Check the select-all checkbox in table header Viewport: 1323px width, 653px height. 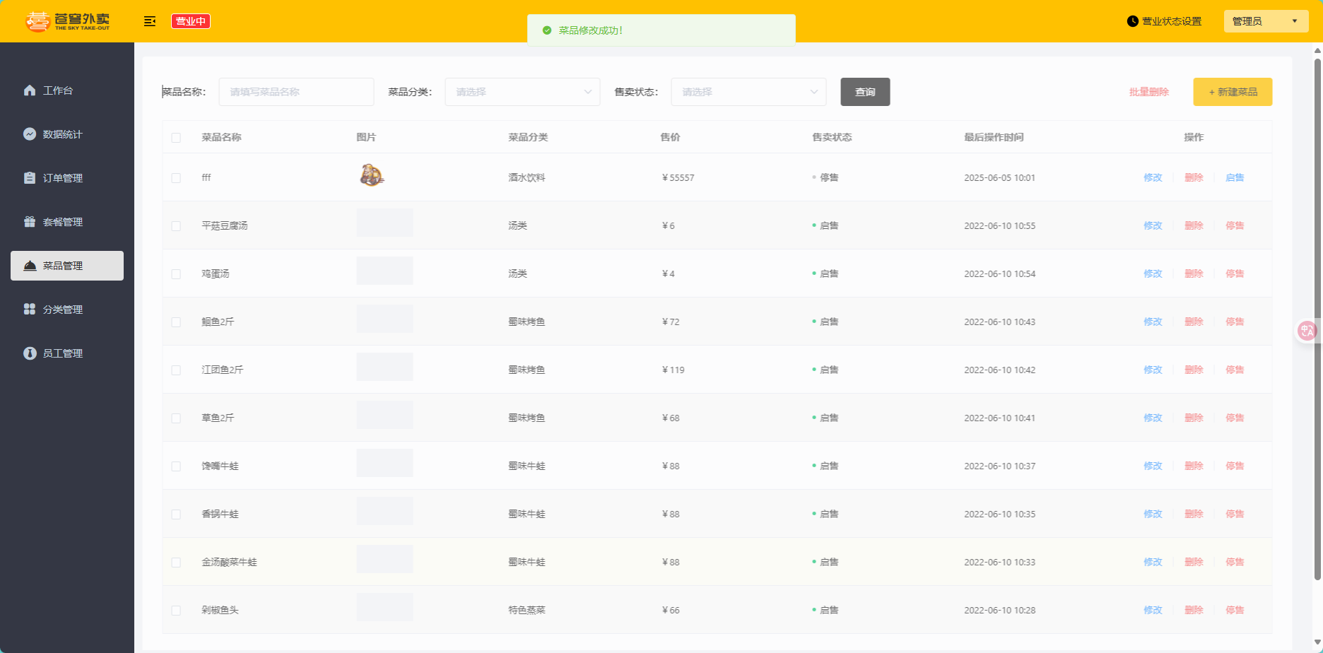click(176, 138)
